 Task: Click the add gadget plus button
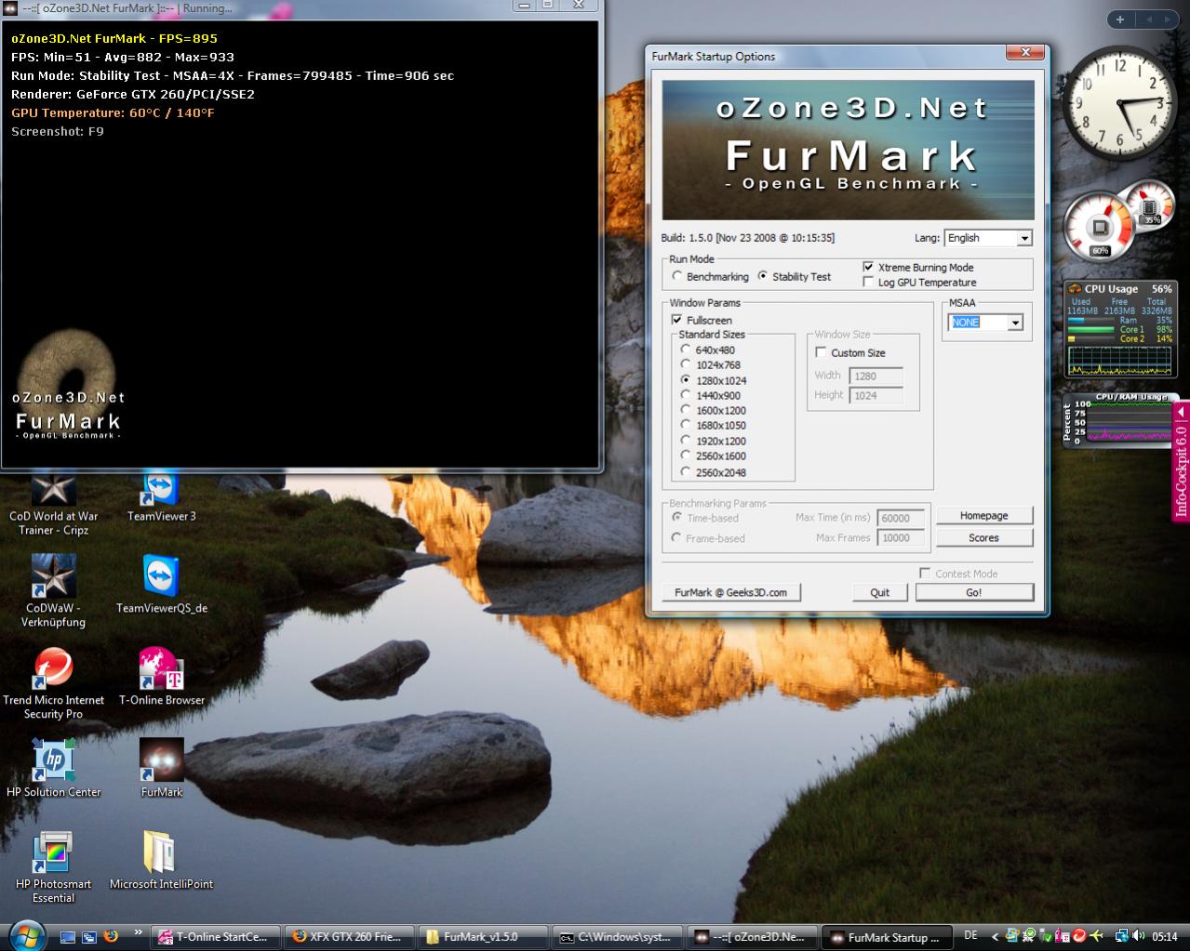[x=1120, y=19]
